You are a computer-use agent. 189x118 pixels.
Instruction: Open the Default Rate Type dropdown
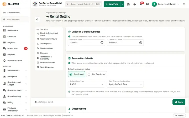(87, 84)
